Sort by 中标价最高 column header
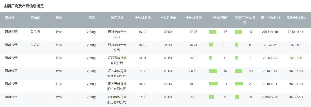 [x=194, y=17]
